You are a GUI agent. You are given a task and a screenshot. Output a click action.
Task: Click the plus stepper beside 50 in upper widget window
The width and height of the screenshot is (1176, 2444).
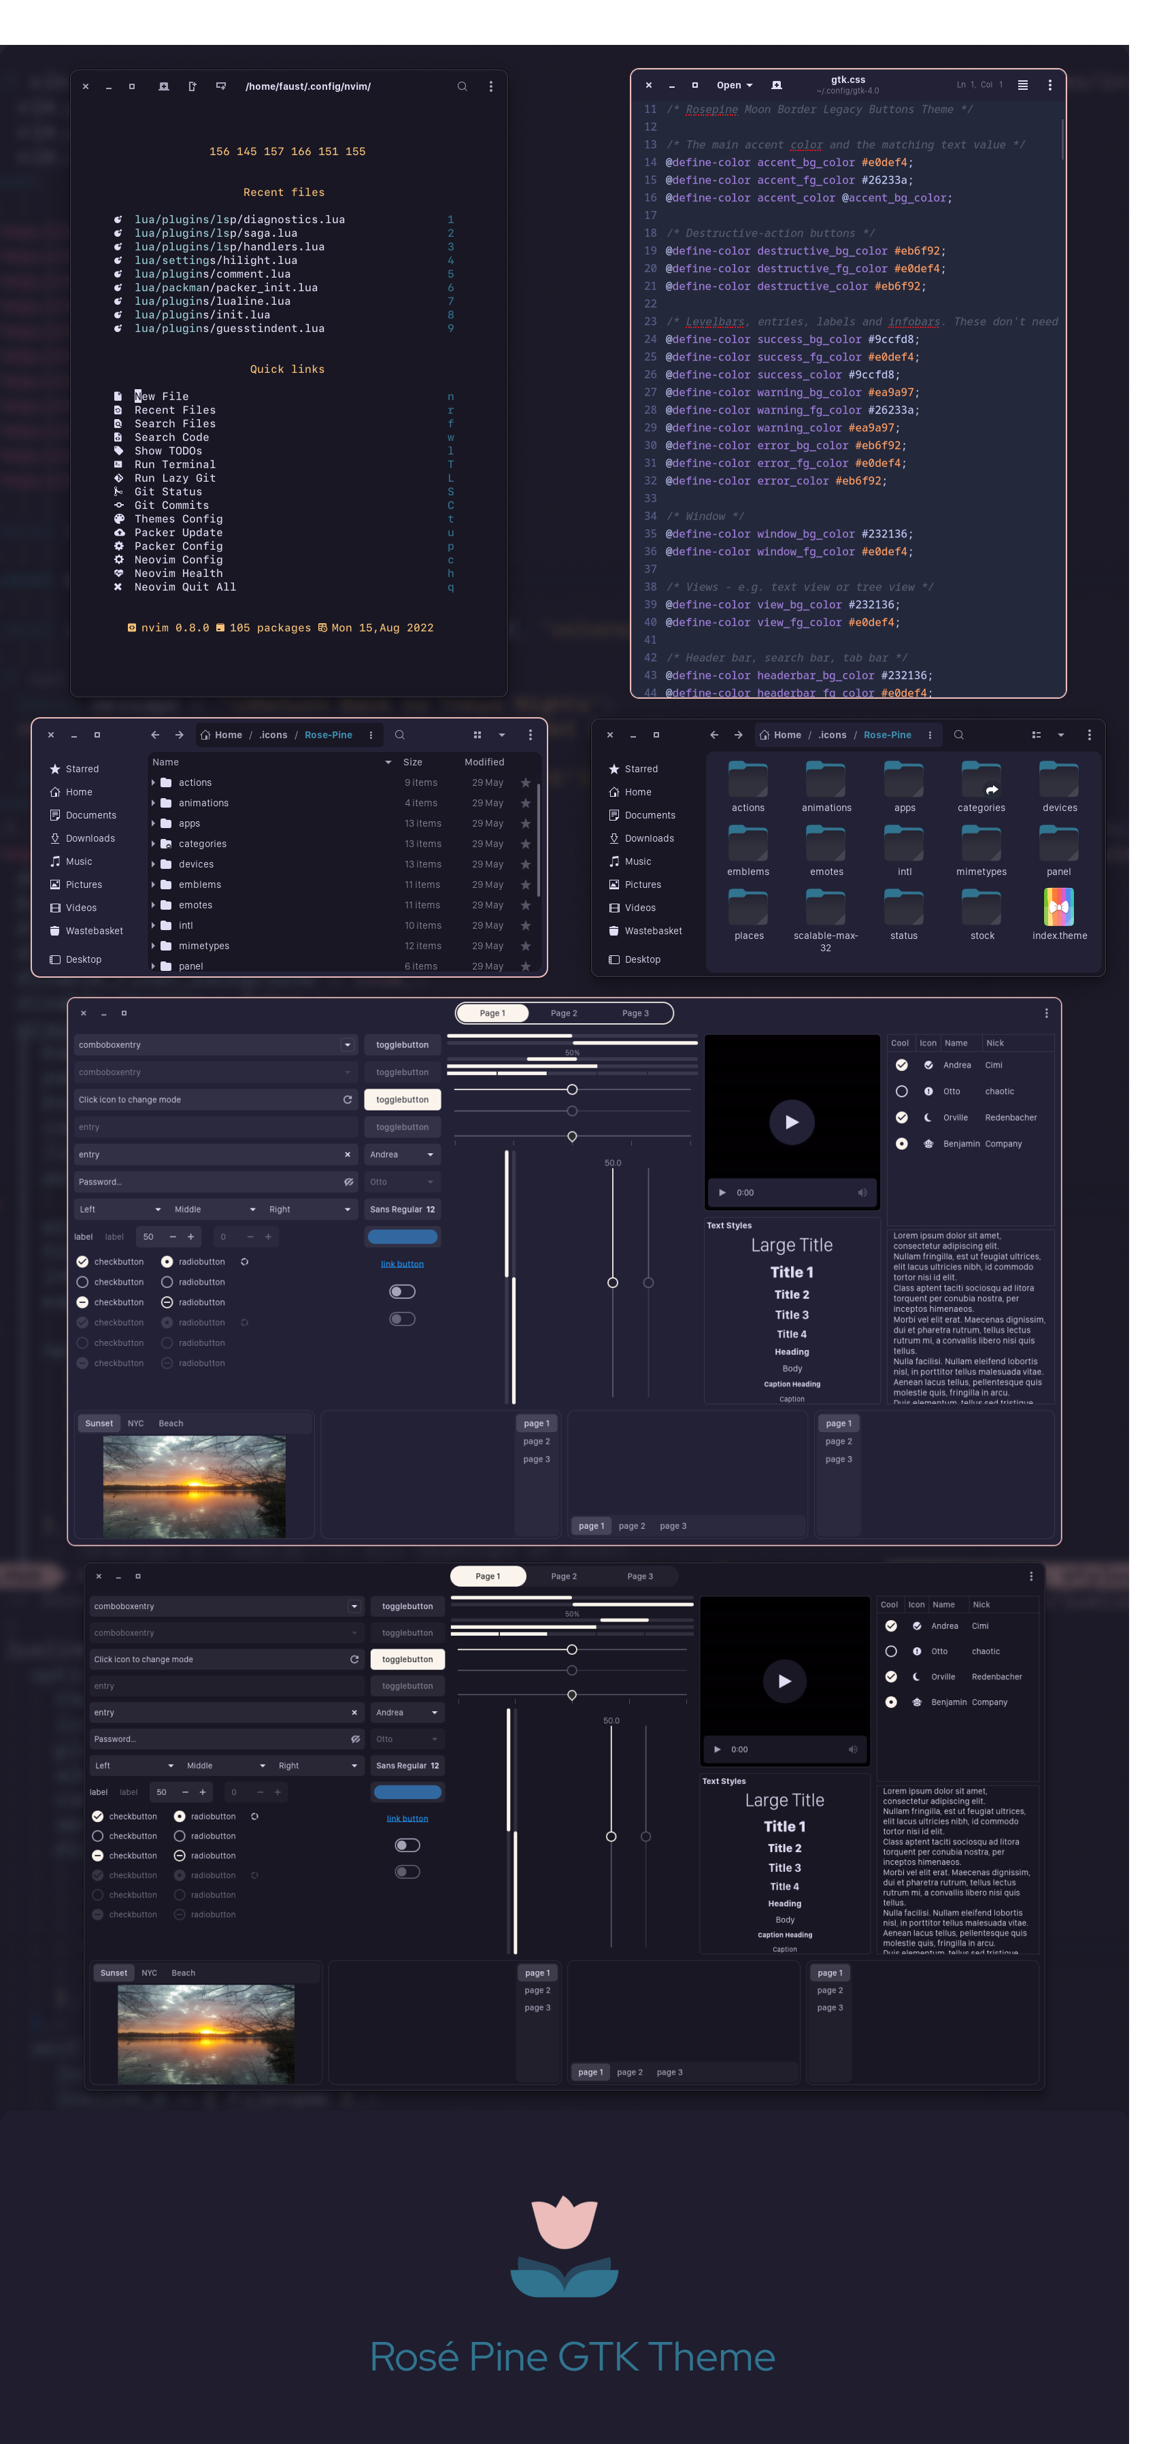pos(190,1236)
